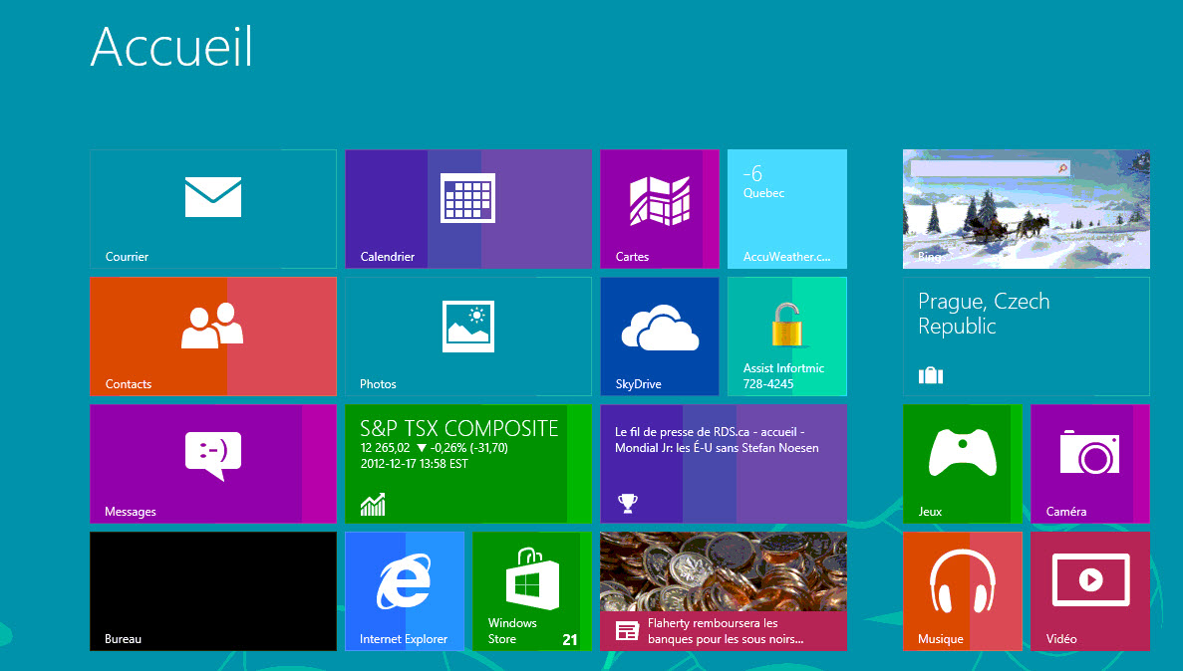Click the 'Calendrier' tile label

pyautogui.click(x=388, y=256)
